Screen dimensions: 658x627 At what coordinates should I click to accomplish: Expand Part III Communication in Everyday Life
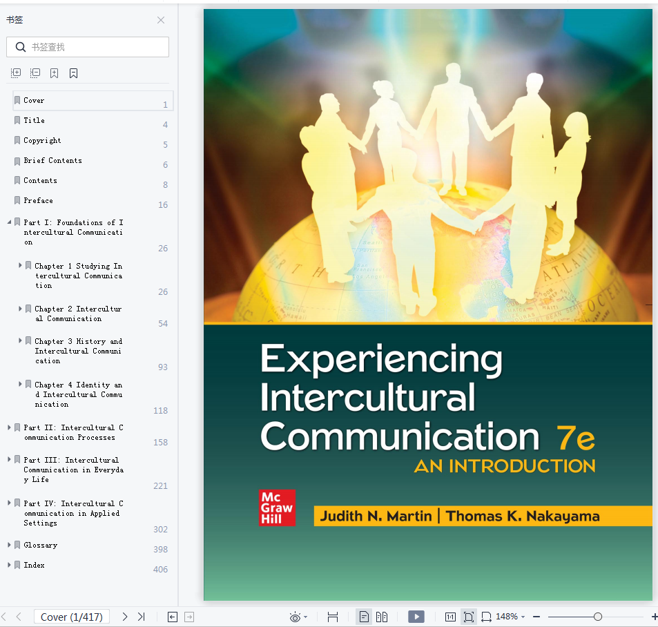[9, 460]
